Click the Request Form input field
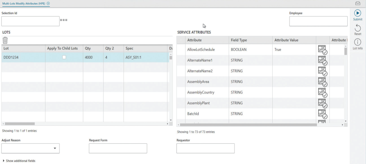This screenshot has height=164, width=366. pos(118,148)
